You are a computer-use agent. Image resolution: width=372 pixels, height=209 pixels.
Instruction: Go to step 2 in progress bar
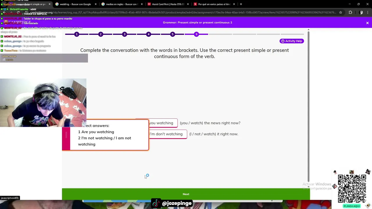[101, 34]
